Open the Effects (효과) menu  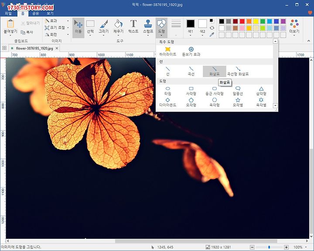coord(57,21)
